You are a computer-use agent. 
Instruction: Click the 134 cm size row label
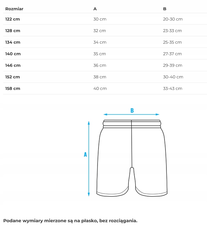coord(13,42)
